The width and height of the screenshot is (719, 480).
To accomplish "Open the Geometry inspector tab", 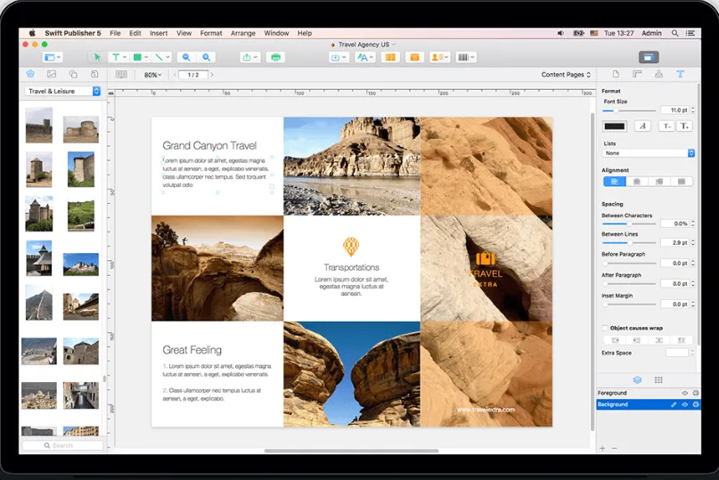I will point(637,74).
